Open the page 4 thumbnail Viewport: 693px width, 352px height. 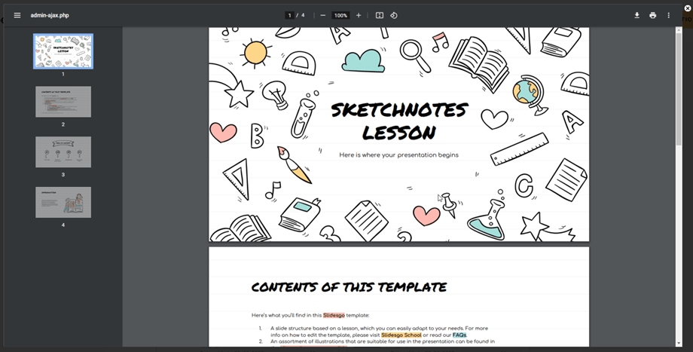pos(63,202)
